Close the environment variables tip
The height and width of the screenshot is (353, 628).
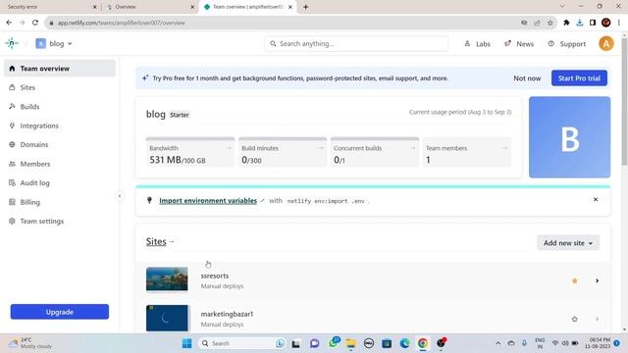(596, 199)
